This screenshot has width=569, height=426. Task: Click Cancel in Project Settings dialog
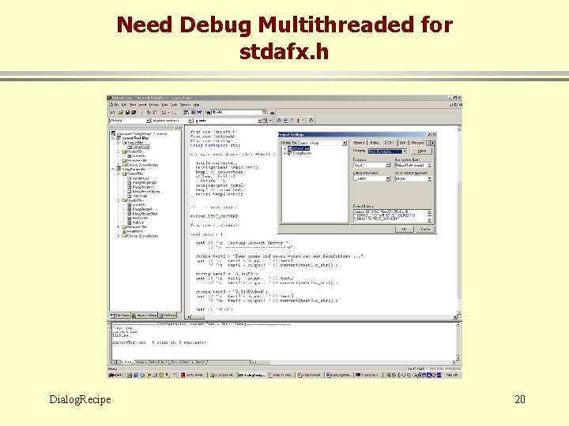click(x=425, y=229)
